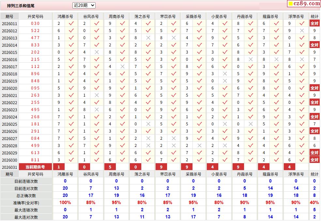Click the red 当前期杀号 cell in row 2026031
This screenshot has height=221, width=321.
coord(35,167)
